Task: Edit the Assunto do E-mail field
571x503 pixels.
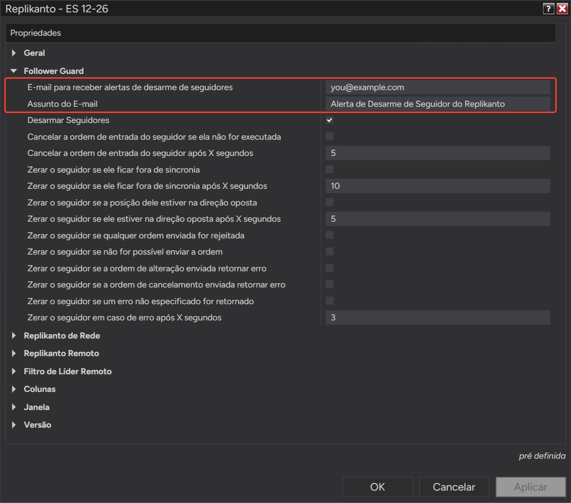Action: [438, 104]
